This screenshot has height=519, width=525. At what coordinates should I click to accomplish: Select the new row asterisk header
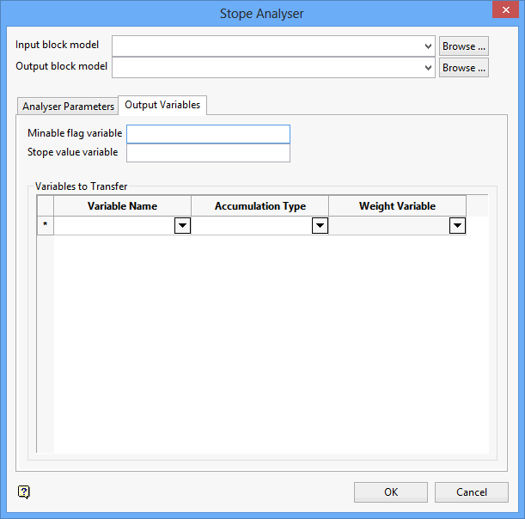pyautogui.click(x=46, y=225)
